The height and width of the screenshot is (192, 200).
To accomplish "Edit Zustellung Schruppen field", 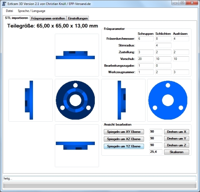I will point(146,52).
